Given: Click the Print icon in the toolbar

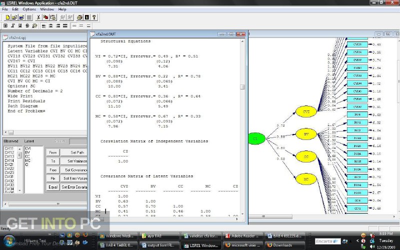Looking at the screenshot, I should tap(79, 17).
